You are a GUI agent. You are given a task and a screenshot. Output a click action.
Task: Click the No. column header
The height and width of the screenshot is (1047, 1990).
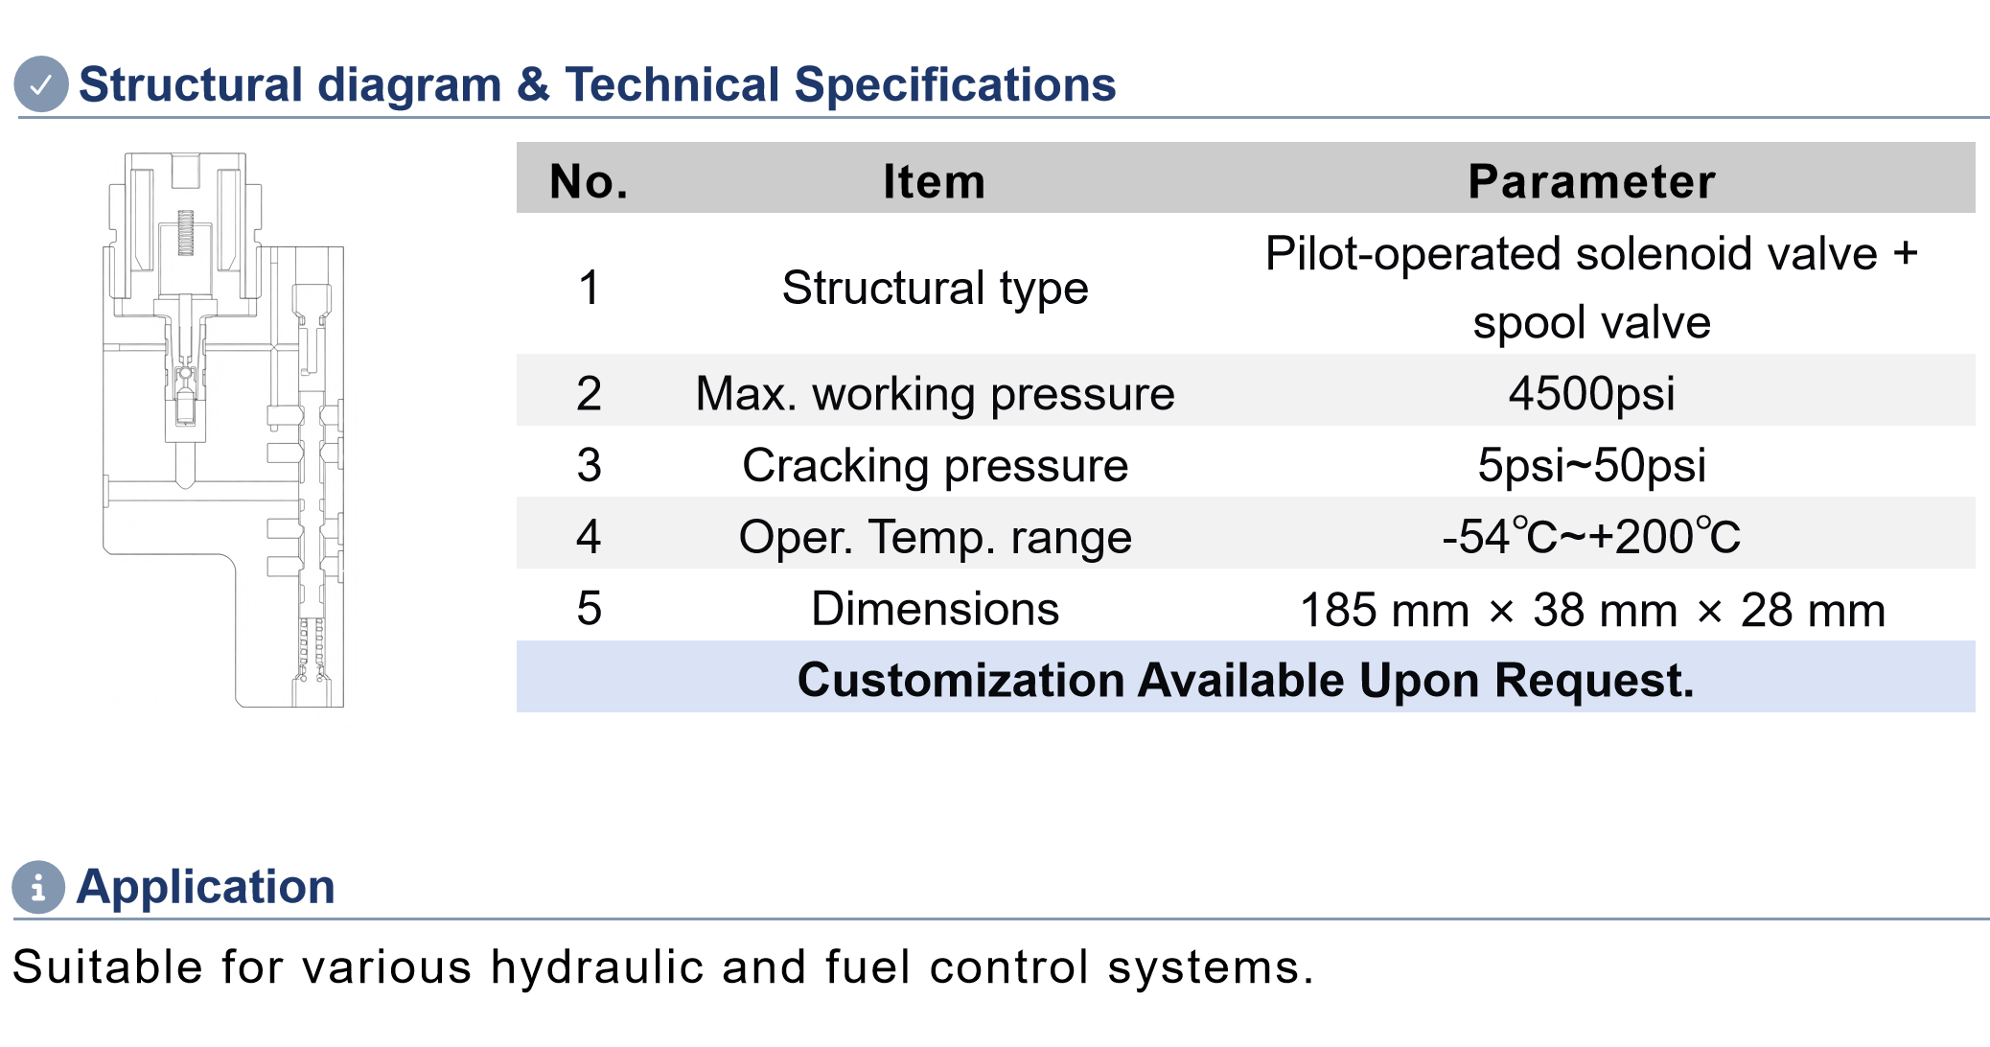pos(589,181)
